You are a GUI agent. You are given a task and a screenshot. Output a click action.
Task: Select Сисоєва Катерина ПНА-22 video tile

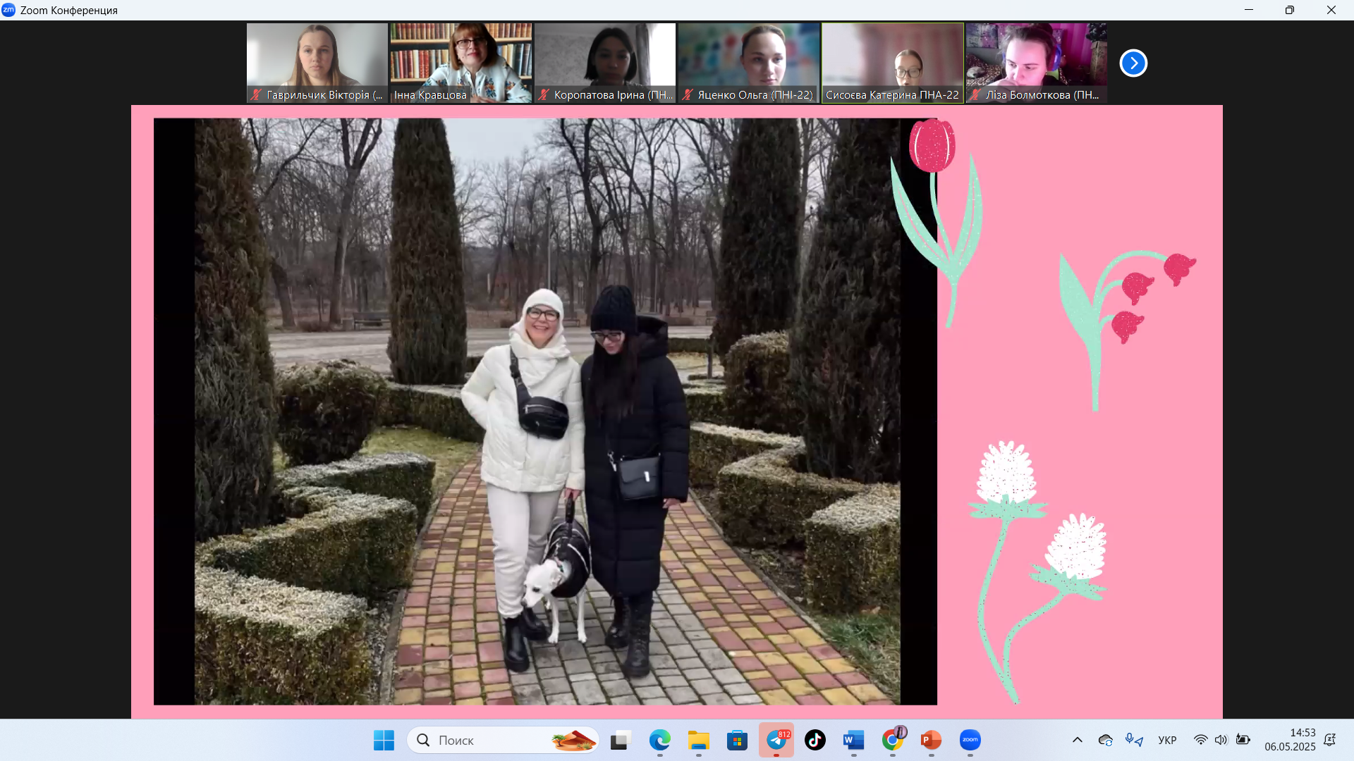point(892,63)
